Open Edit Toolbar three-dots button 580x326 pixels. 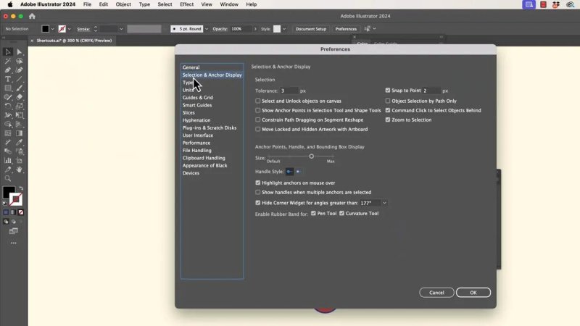[14, 243]
